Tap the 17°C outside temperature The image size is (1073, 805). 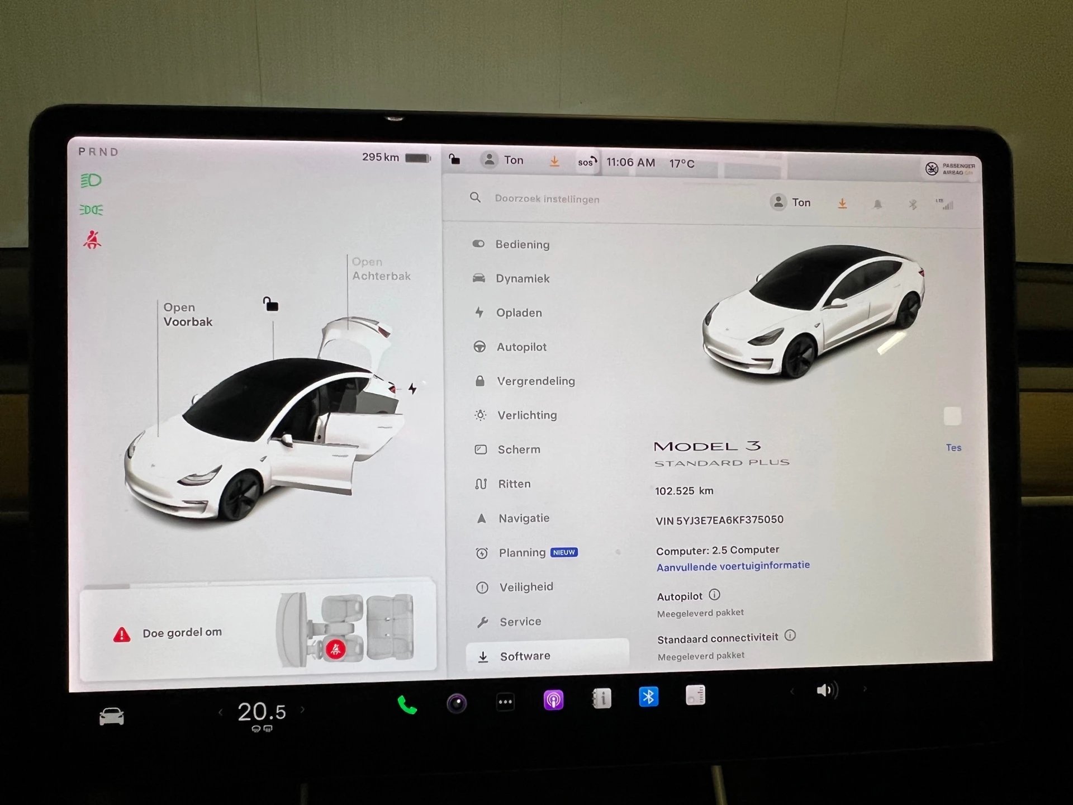click(x=682, y=164)
